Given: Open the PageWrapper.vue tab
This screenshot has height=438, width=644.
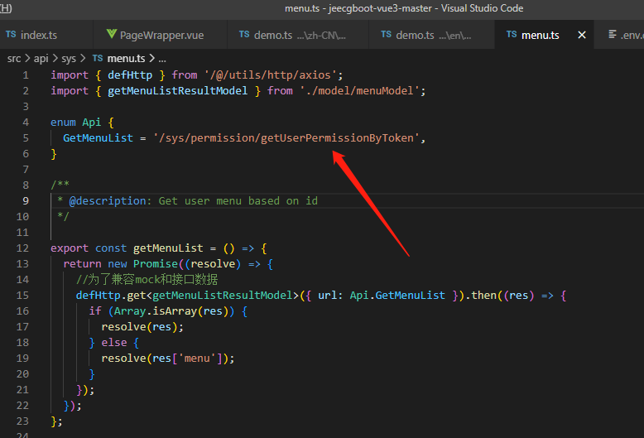Looking at the screenshot, I should pos(161,35).
